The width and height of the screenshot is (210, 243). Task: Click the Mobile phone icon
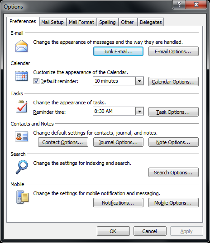22,197
